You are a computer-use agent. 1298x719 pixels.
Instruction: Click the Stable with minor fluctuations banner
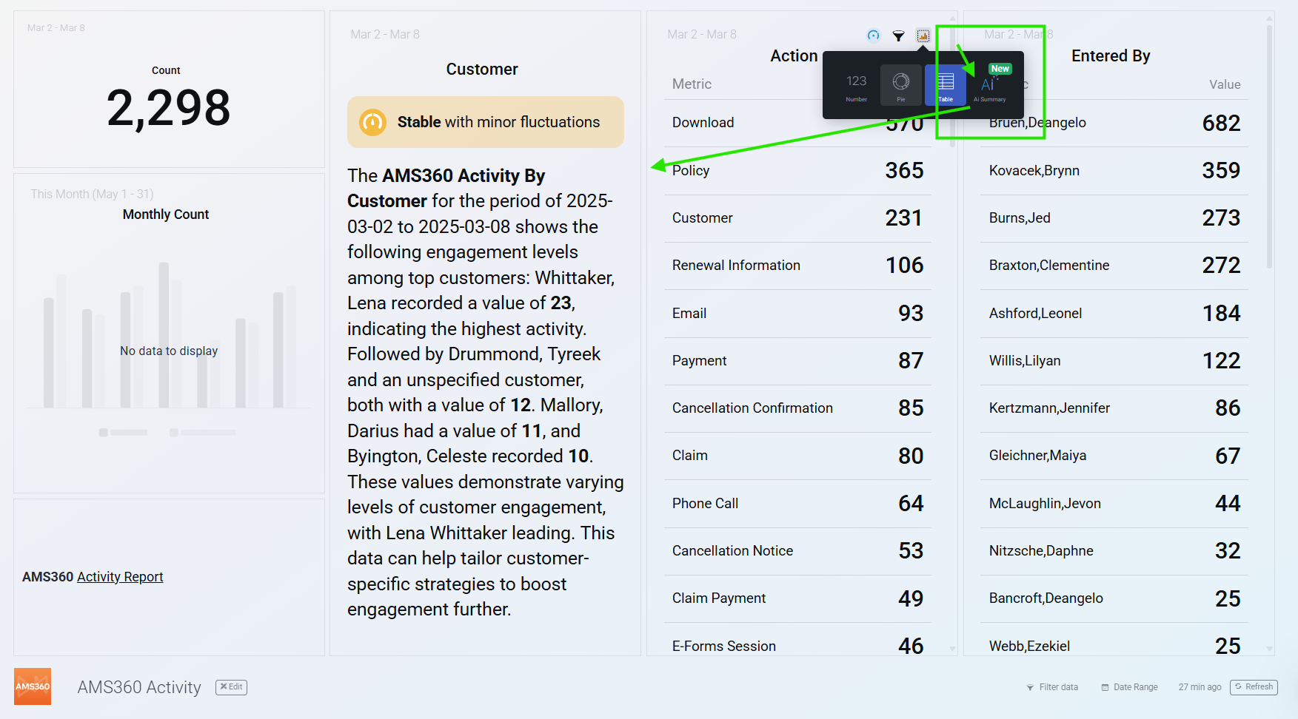coord(485,122)
